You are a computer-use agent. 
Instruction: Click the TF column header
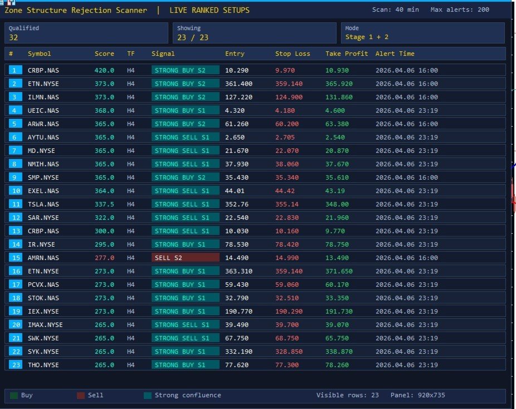(x=131, y=54)
